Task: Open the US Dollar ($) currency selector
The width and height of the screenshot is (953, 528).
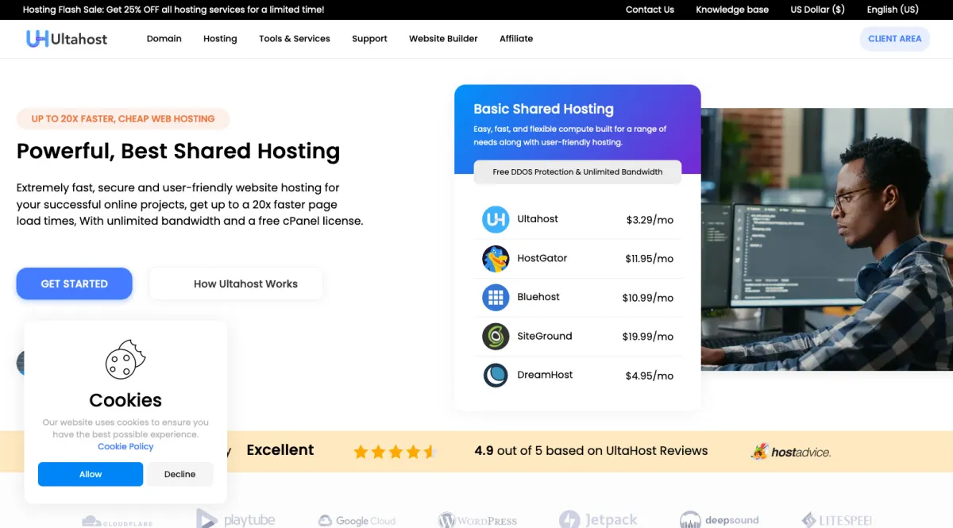Action: tap(818, 10)
